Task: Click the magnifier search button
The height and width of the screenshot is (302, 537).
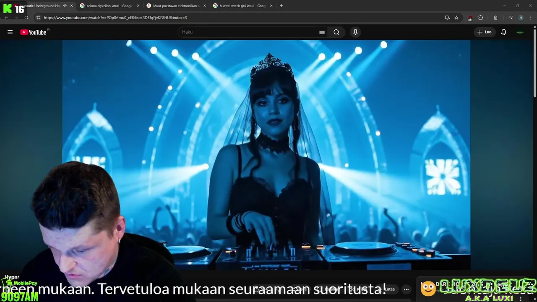Action: pos(336,32)
